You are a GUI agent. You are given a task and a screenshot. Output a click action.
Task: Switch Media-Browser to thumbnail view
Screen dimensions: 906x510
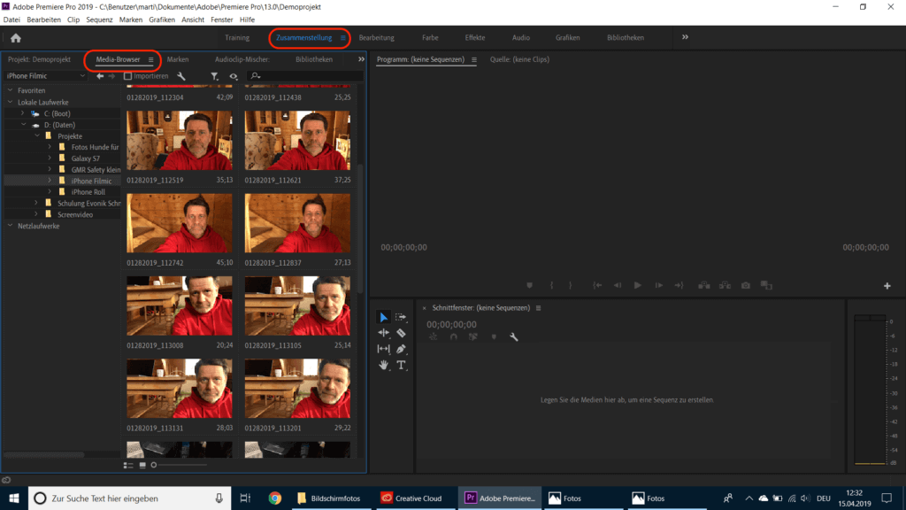tap(143, 464)
